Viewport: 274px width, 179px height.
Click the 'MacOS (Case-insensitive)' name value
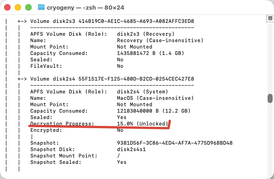pos(155,98)
